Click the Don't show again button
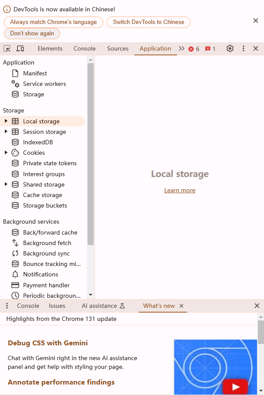264x395 pixels. coord(32,34)
